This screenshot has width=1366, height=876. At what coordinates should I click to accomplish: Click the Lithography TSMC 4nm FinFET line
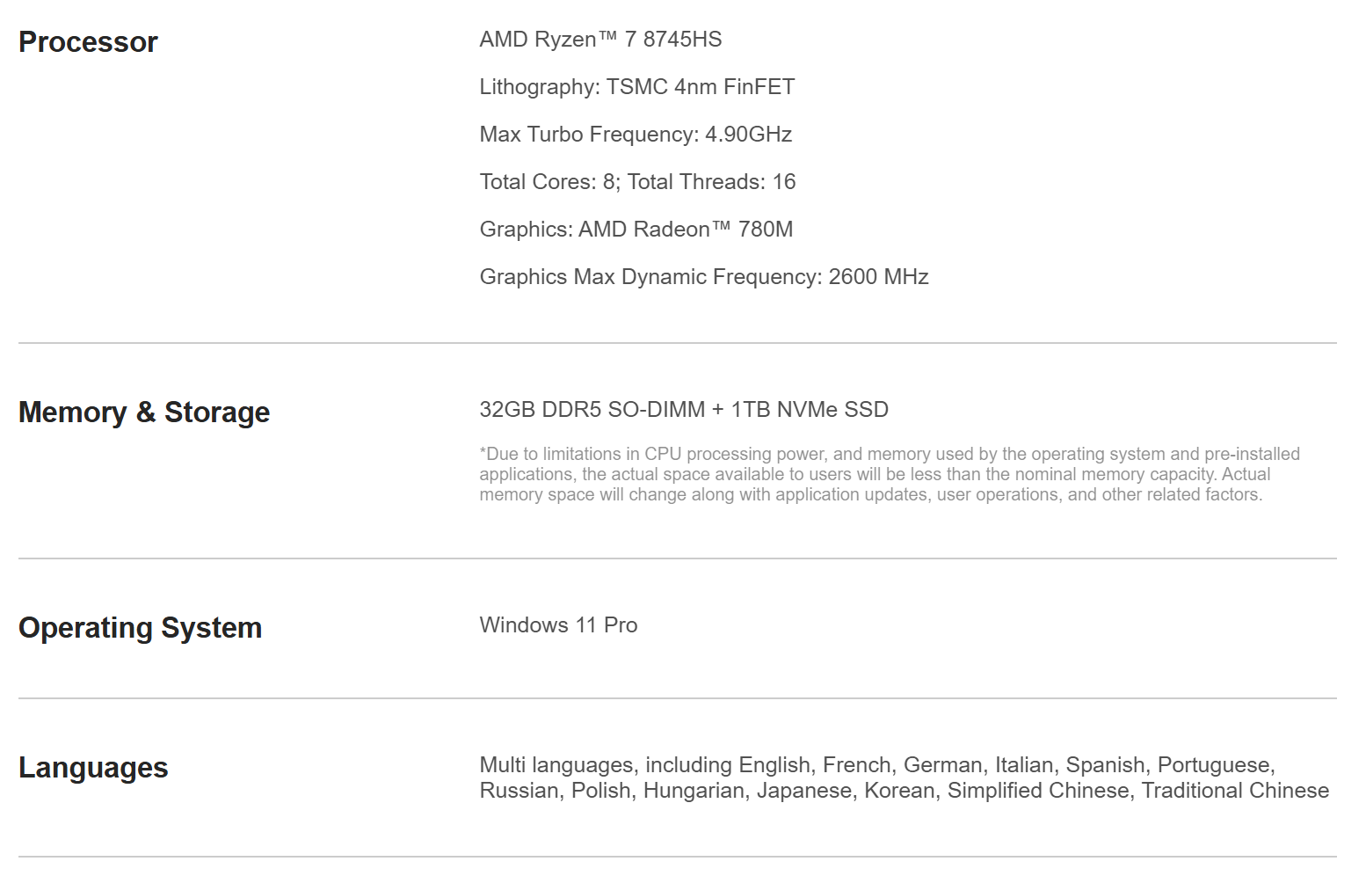[637, 87]
